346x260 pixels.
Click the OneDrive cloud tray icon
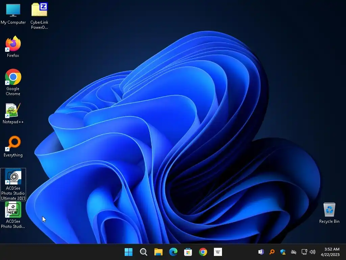pyautogui.click(x=294, y=252)
